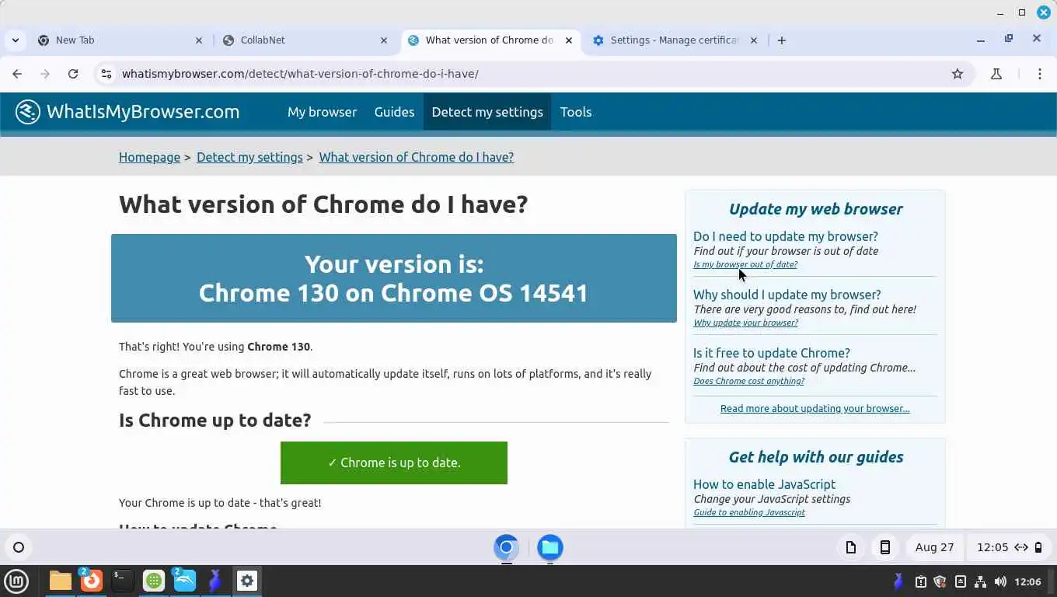Viewport: 1057px width, 597px height.
Task: Bookmark this page with the star
Action: 958,74
